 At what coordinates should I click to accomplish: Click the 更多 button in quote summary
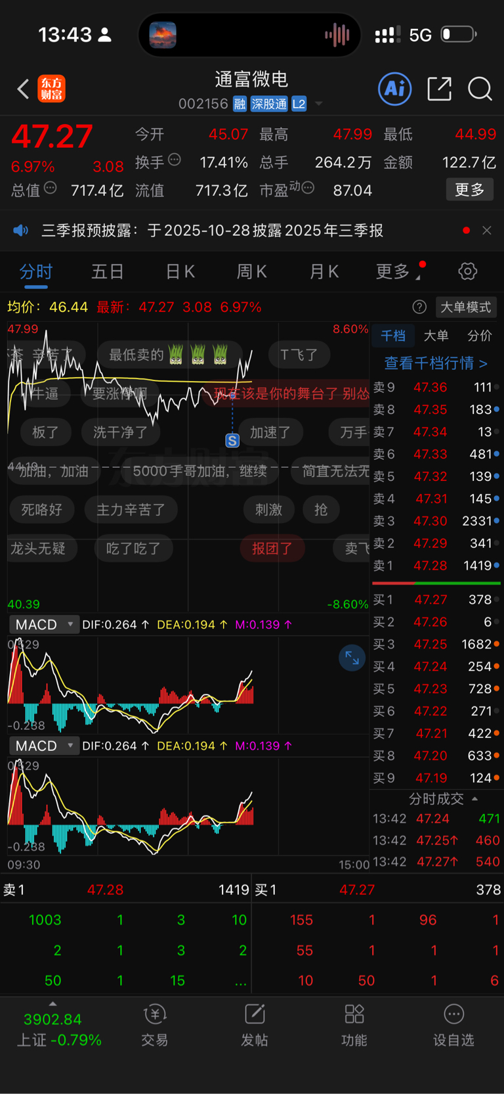point(470,190)
